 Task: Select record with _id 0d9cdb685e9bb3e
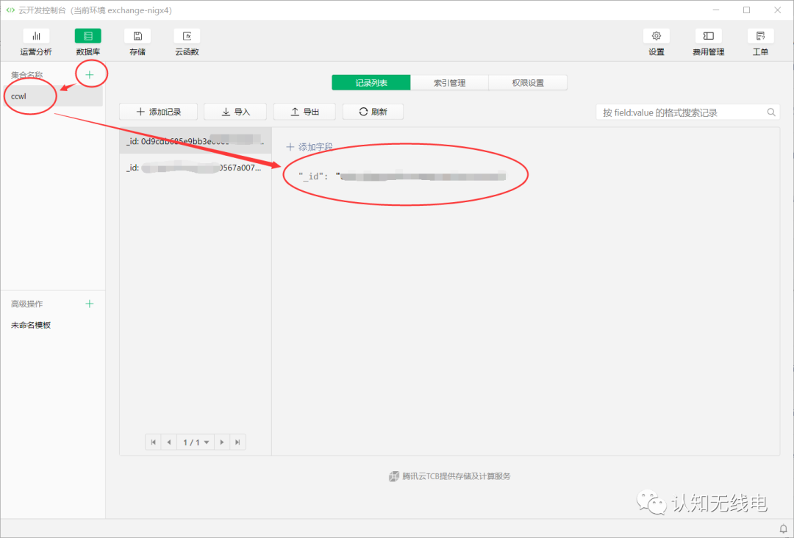[196, 141]
